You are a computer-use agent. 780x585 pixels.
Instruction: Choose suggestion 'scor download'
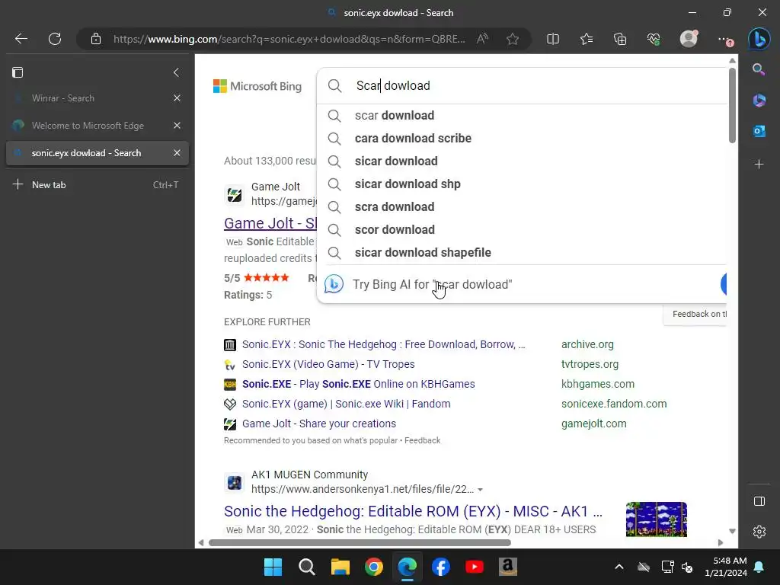pos(521,230)
